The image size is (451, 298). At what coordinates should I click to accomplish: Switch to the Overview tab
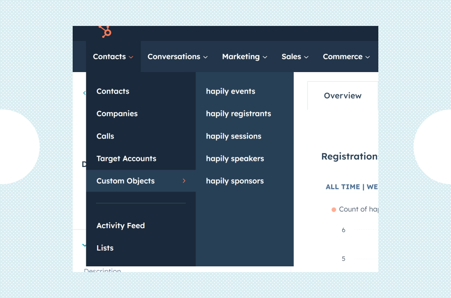click(x=343, y=95)
